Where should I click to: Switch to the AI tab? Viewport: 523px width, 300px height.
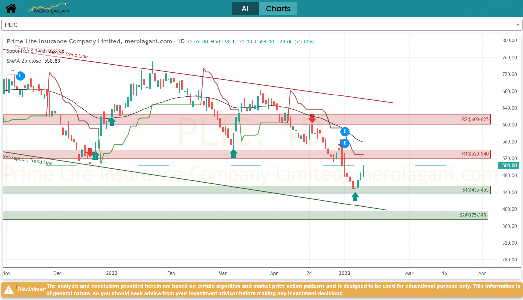pyautogui.click(x=245, y=9)
